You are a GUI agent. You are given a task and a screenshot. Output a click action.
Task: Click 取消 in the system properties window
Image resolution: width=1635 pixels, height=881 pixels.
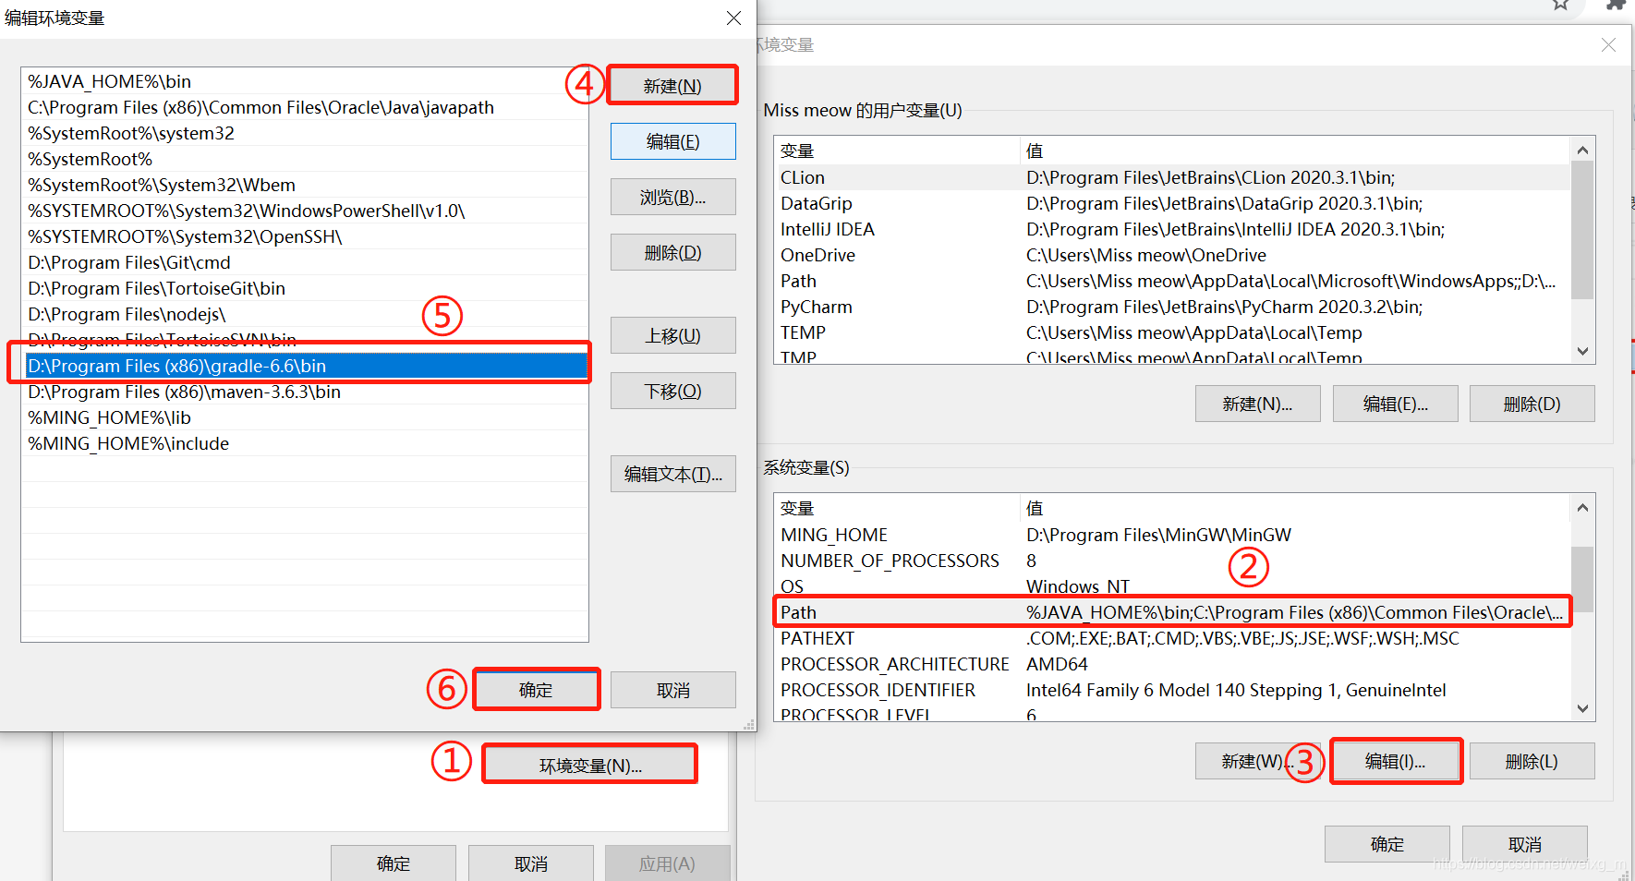tap(531, 863)
